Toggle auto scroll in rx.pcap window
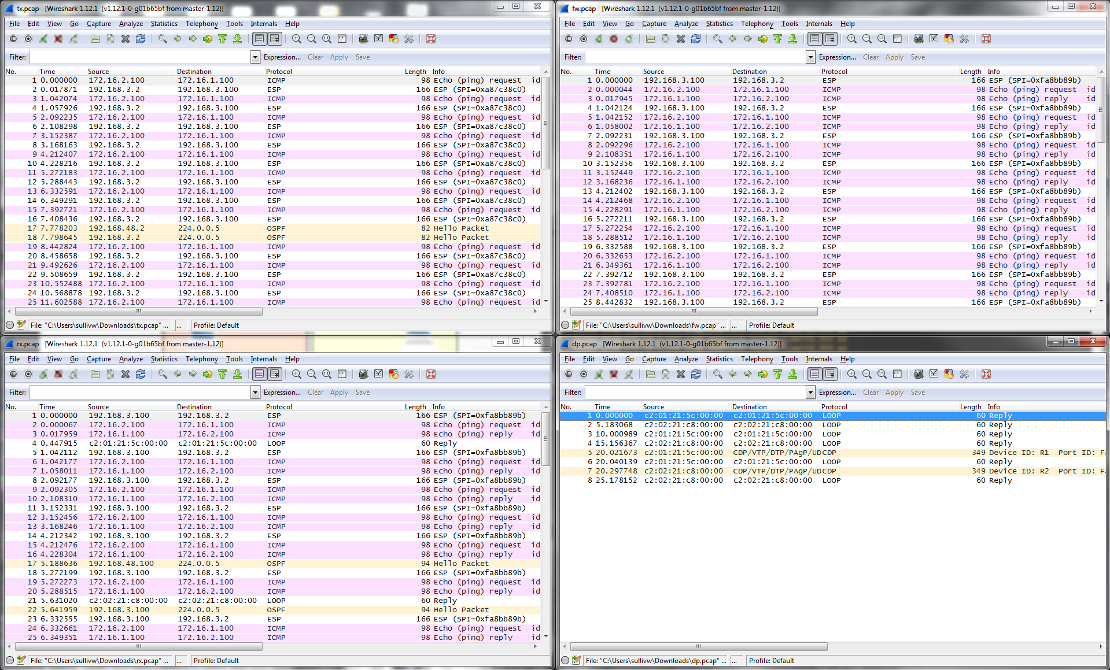 pyautogui.click(x=275, y=374)
